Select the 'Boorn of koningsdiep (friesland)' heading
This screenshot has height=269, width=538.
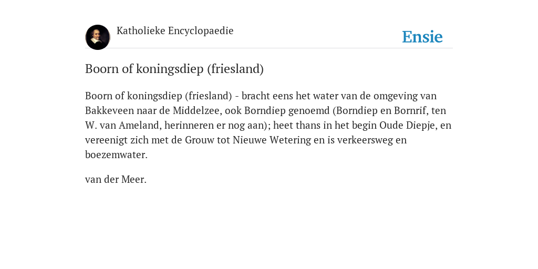174,69
